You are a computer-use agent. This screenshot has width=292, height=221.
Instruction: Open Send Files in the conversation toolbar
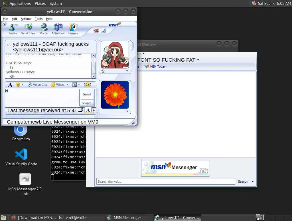(x=28, y=29)
